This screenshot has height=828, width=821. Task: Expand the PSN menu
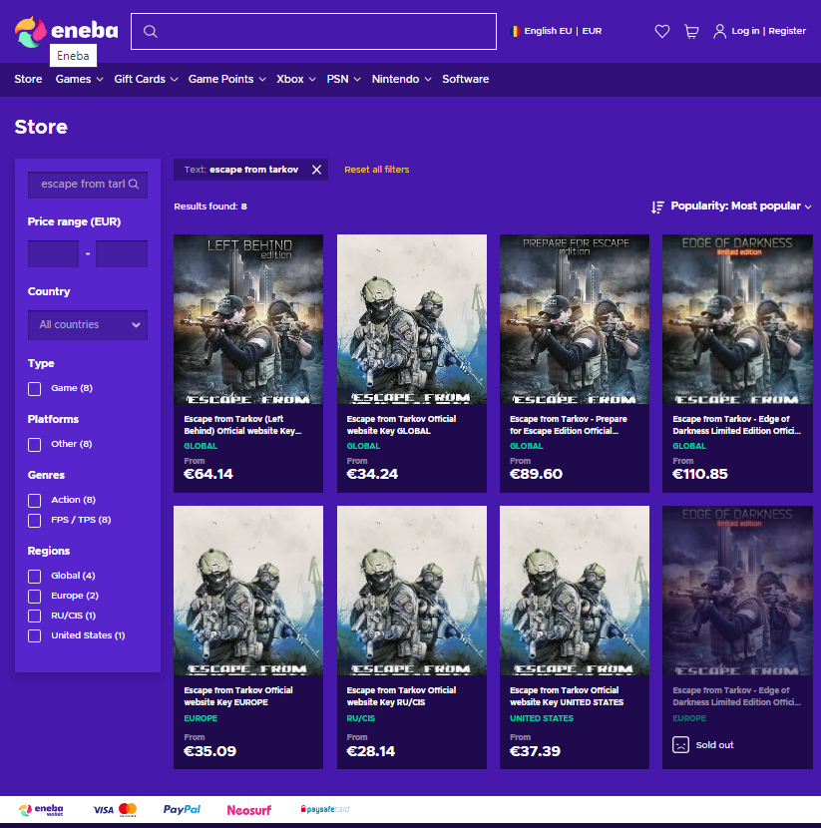click(344, 79)
